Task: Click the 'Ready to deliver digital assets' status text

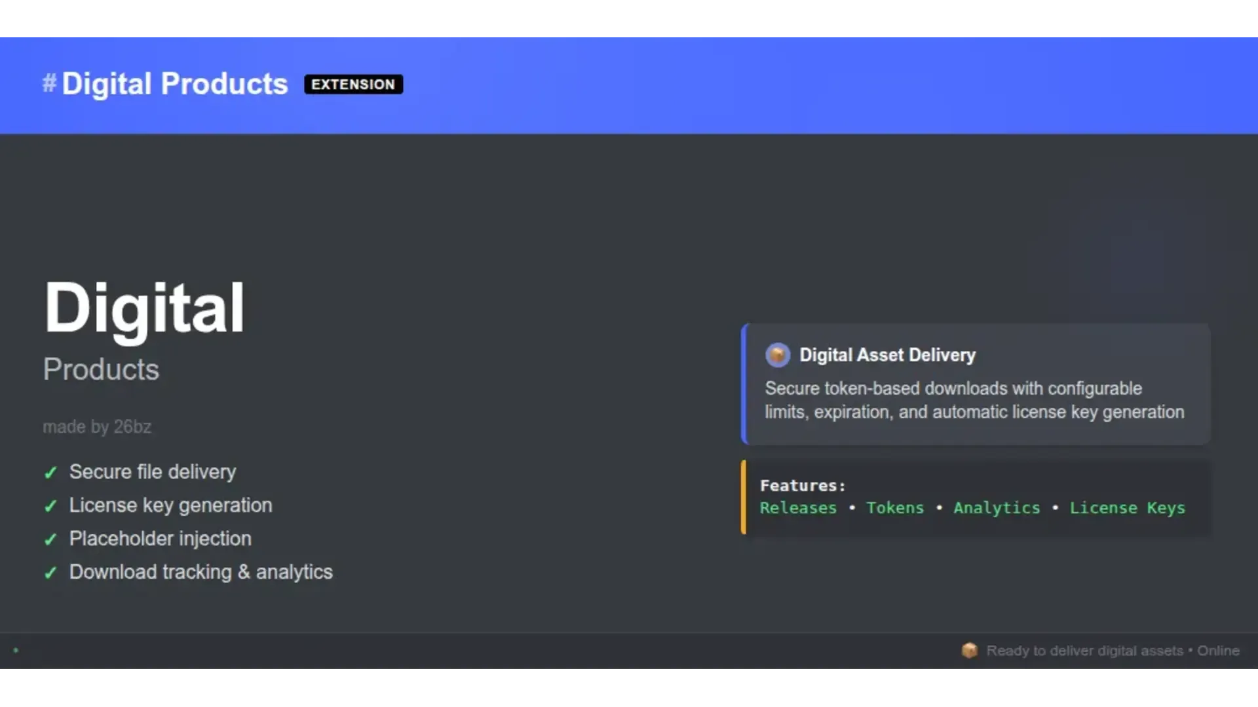Action: pyautogui.click(x=1084, y=651)
